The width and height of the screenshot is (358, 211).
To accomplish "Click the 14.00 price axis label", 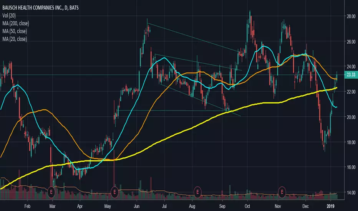I will point(351,193).
